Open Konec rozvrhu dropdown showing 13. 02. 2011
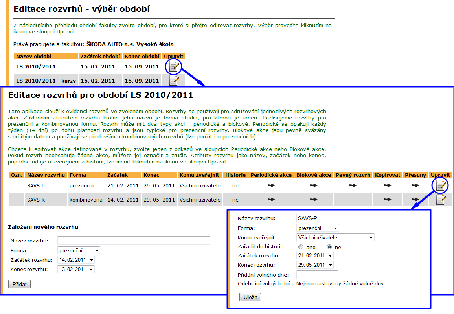 76,270
